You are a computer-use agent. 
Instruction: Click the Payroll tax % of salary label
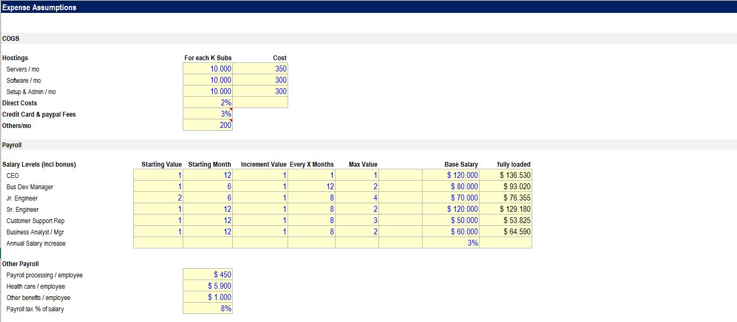coord(35,309)
